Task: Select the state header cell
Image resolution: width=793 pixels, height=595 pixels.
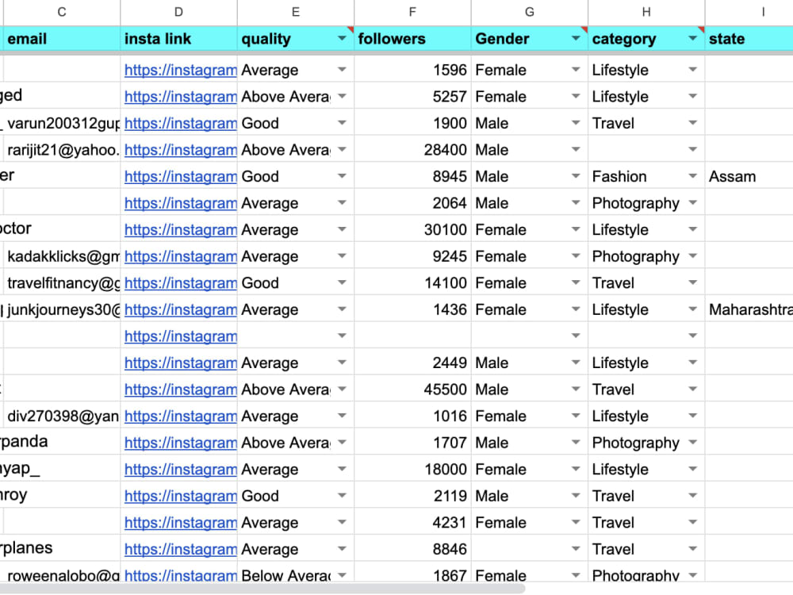Action: pos(749,38)
